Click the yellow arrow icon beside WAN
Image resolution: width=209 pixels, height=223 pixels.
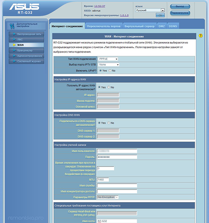tap(14, 45)
